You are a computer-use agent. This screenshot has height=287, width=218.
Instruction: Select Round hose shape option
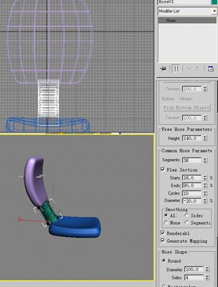pyautogui.click(x=164, y=260)
